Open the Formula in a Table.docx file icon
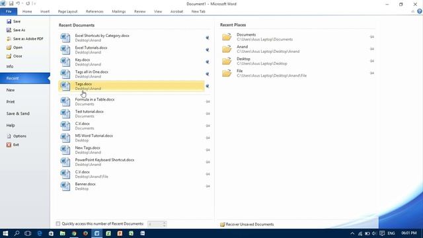 (65, 101)
